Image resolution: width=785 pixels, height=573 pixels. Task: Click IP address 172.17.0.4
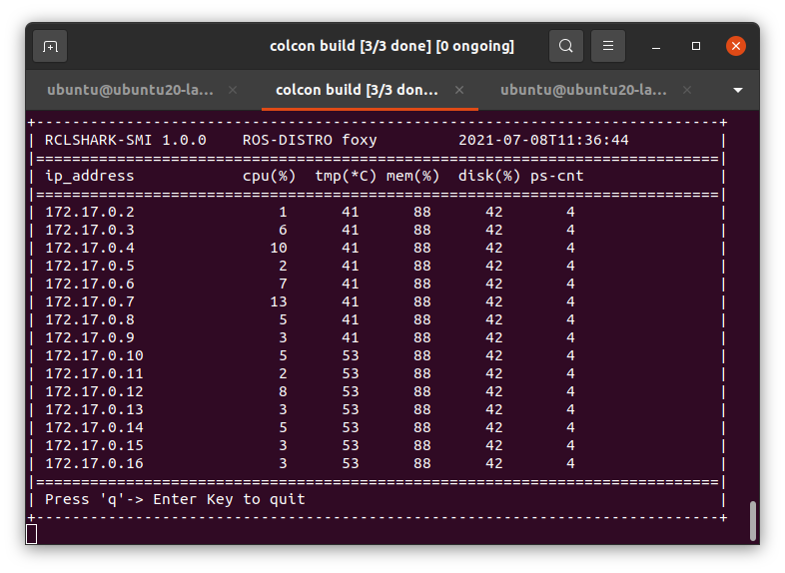pos(90,249)
